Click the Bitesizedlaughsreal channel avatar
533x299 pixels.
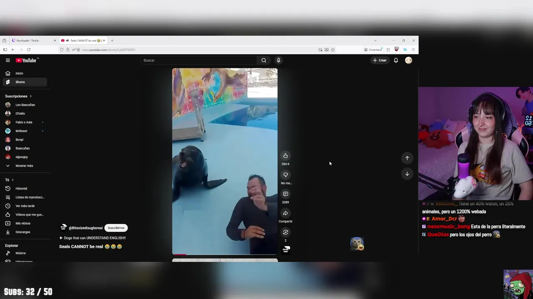click(63, 228)
